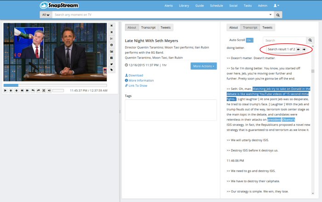Click the highlighted word Obama's in transcript
Viewport: 322px width, 202px height.
[288, 119]
